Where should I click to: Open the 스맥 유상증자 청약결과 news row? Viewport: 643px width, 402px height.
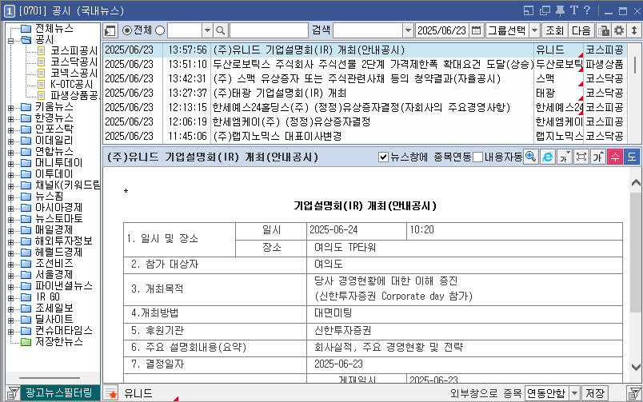point(365,78)
